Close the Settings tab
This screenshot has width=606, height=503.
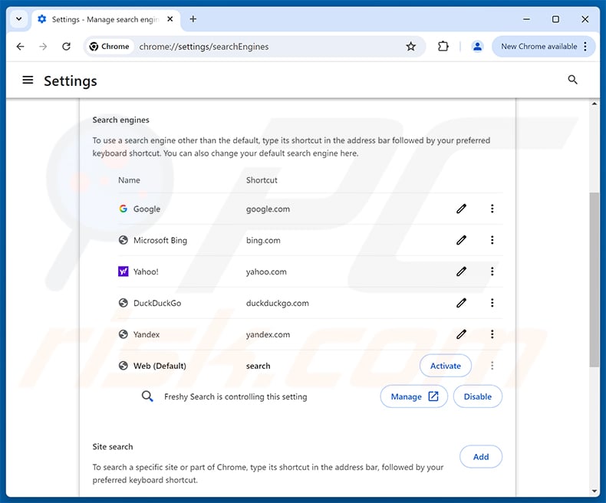170,19
